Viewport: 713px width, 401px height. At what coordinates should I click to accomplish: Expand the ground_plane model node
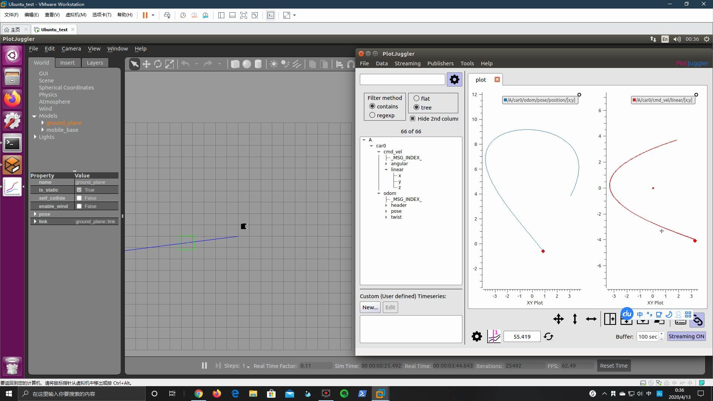tap(43, 123)
